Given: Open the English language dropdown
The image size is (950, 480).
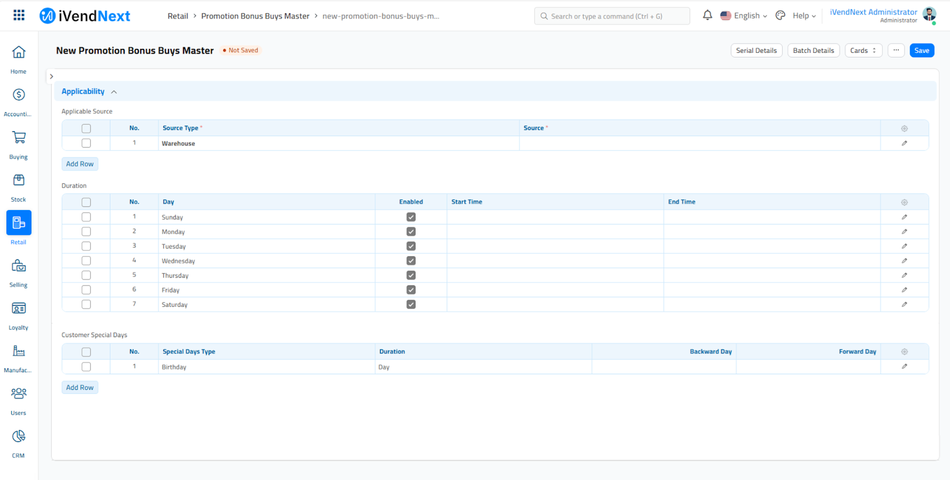Looking at the screenshot, I should pyautogui.click(x=744, y=16).
